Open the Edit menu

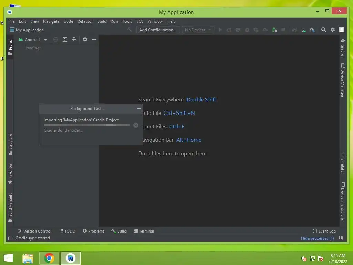click(x=22, y=21)
